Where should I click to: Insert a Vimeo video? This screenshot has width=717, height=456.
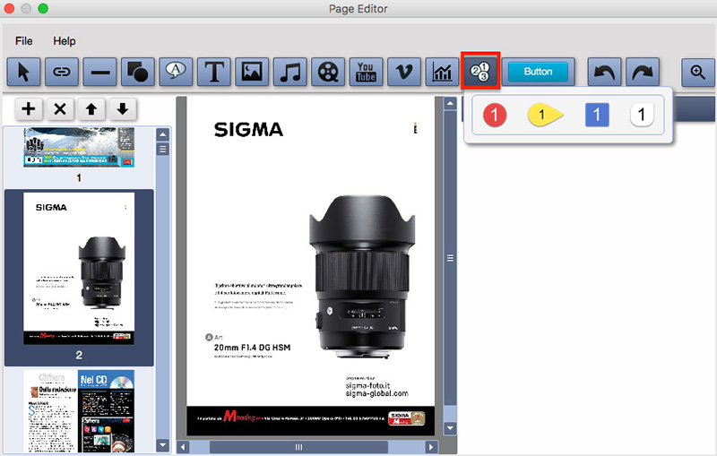pos(404,72)
